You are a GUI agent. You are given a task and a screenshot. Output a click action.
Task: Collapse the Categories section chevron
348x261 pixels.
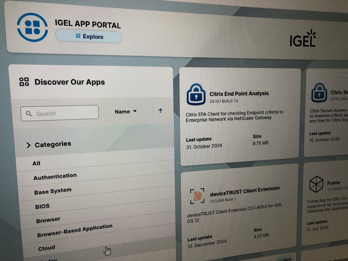click(28, 145)
